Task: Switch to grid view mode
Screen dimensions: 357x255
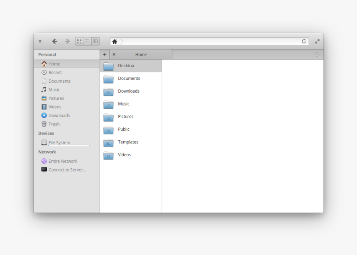Action: [x=79, y=41]
